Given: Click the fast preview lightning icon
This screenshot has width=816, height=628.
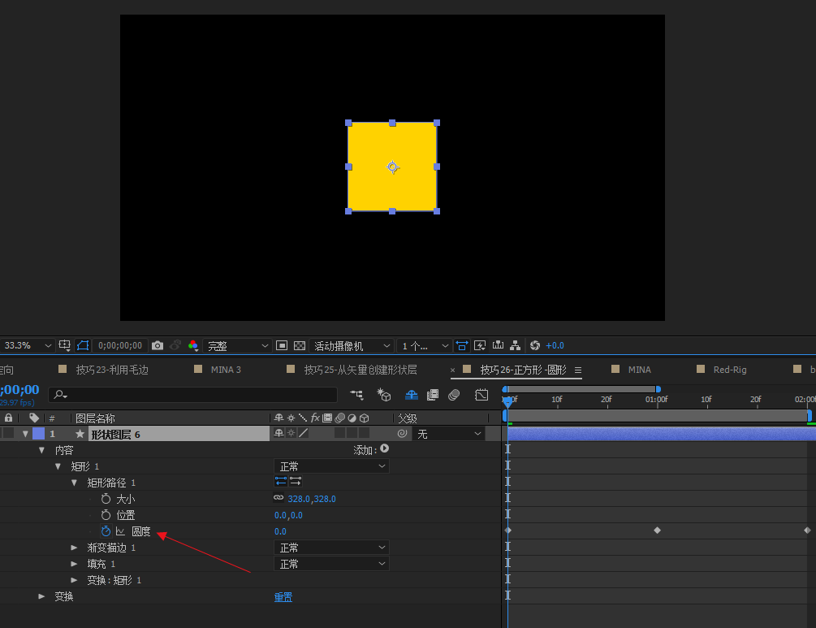Looking at the screenshot, I should pyautogui.click(x=480, y=345).
